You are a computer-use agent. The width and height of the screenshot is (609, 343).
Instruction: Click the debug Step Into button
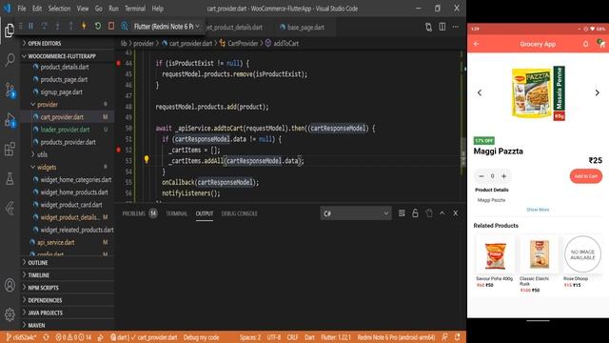pos(57,27)
